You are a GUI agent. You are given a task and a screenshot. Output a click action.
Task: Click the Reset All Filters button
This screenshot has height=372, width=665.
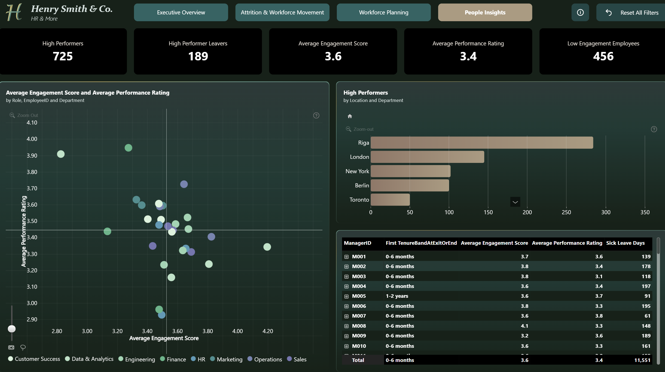(x=631, y=13)
